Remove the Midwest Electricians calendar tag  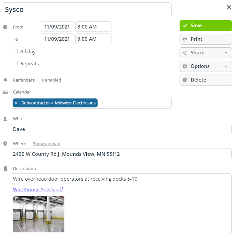pyautogui.click(x=16, y=103)
